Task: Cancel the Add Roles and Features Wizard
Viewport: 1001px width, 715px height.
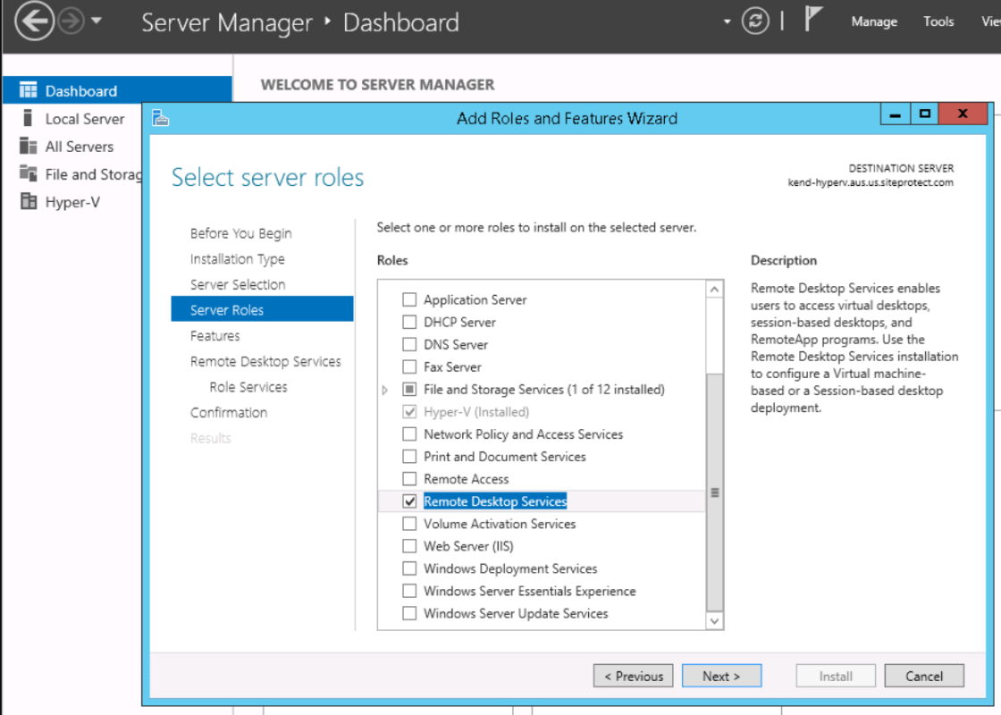Action: (924, 676)
